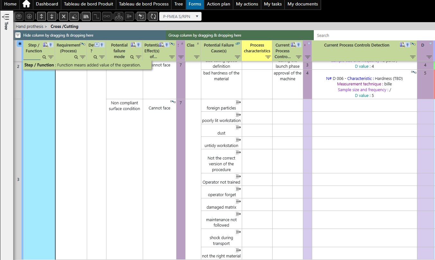Image resolution: width=435 pixels, height=260 pixels.
Task: Click the hierarchy diagram toolbar icon
Action: pyautogui.click(x=119, y=16)
